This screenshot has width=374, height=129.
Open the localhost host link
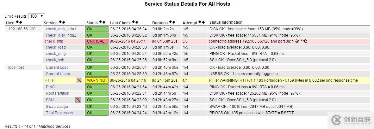point(16,67)
